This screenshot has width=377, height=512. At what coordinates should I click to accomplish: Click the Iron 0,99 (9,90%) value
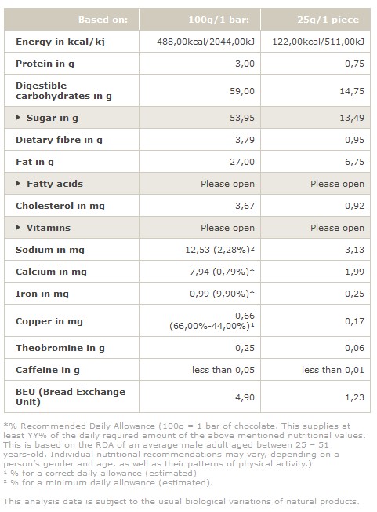pyautogui.click(x=223, y=294)
